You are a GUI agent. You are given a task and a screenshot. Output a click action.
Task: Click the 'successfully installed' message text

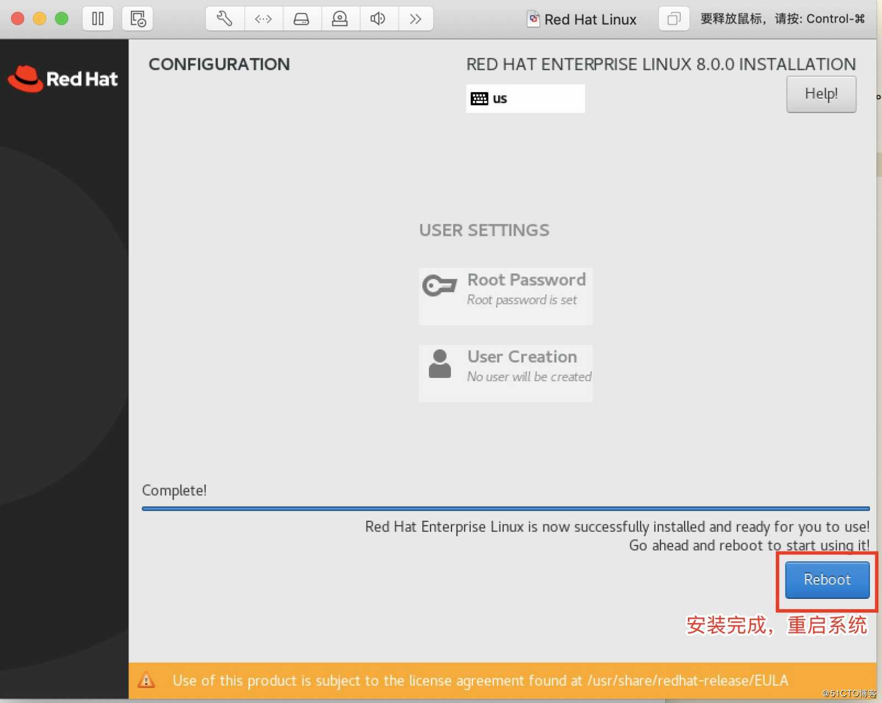click(x=617, y=527)
